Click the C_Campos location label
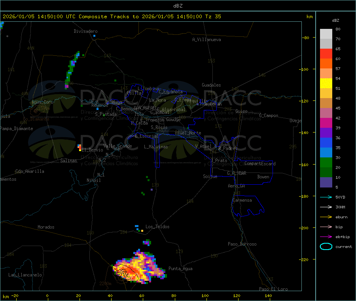Screen dimensions: 356x301 (269, 115)
